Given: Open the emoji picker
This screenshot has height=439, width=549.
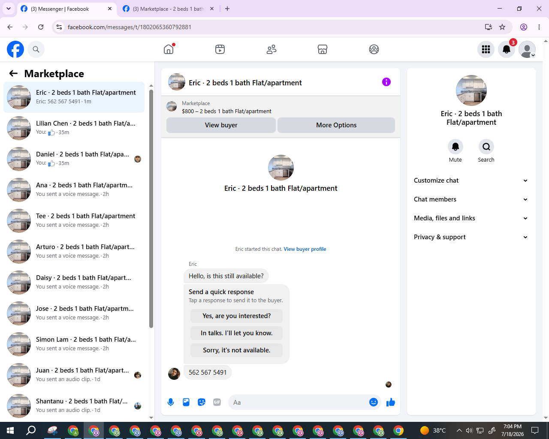Looking at the screenshot, I should click(374, 402).
